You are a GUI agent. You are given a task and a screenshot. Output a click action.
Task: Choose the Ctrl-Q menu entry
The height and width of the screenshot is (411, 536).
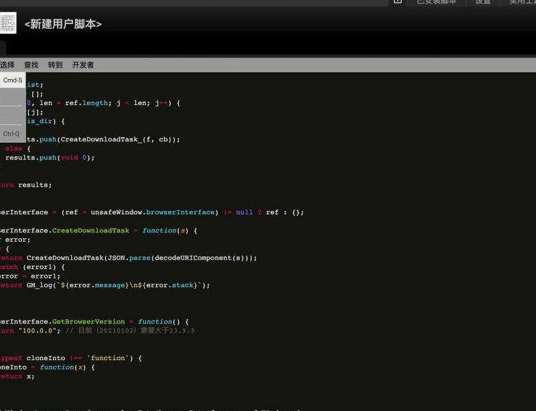pyautogui.click(x=11, y=134)
